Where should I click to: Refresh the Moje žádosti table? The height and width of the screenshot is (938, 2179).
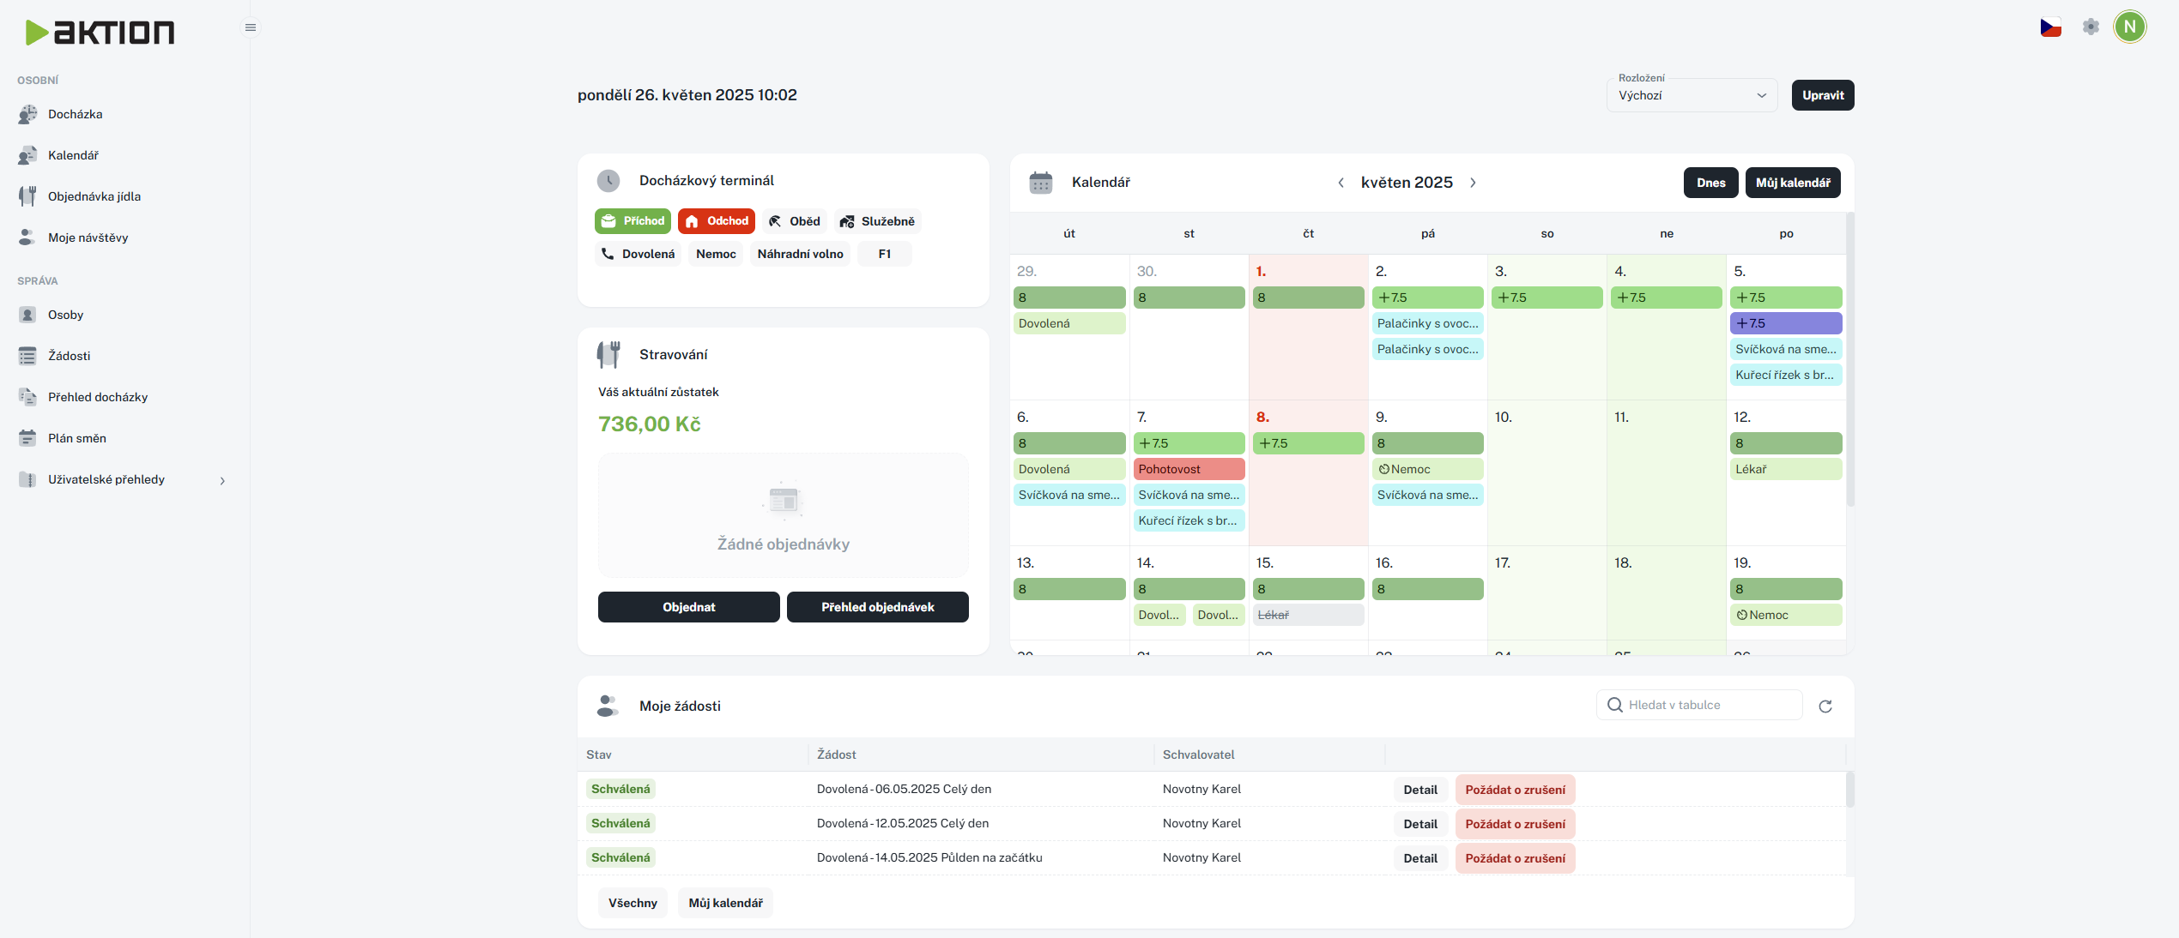click(1825, 706)
